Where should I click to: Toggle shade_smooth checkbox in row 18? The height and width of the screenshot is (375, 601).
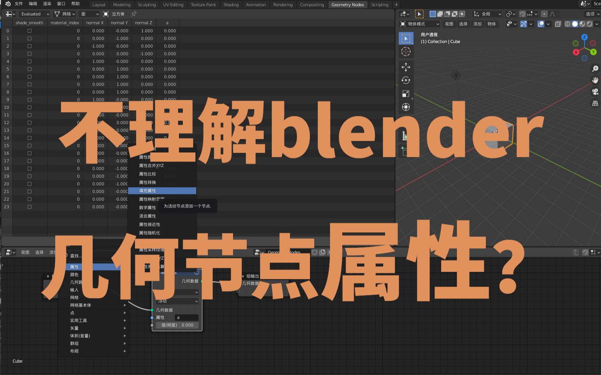(30, 168)
